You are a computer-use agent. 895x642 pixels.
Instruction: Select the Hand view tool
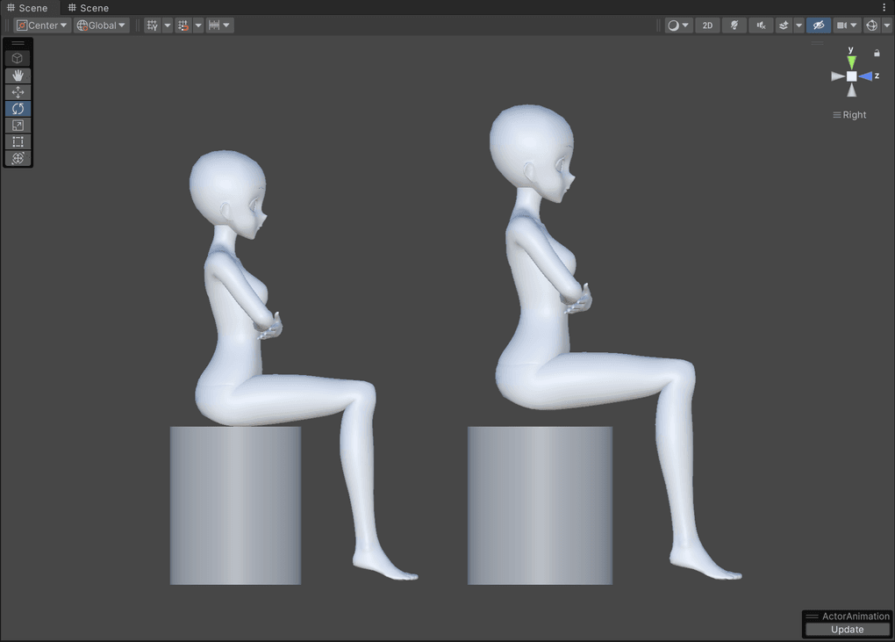(18, 76)
